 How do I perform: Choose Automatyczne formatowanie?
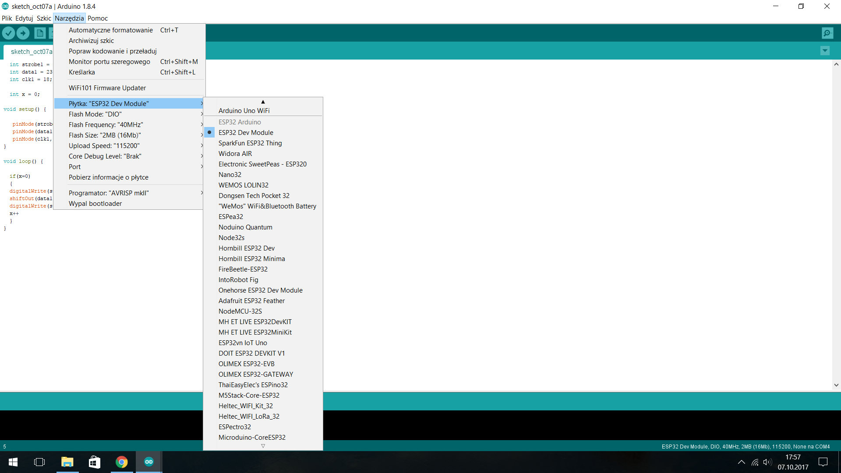(130, 30)
